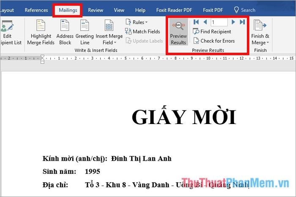Go to next record arrow
Viewport: 296px width, 197px height.
pyautogui.click(x=233, y=22)
